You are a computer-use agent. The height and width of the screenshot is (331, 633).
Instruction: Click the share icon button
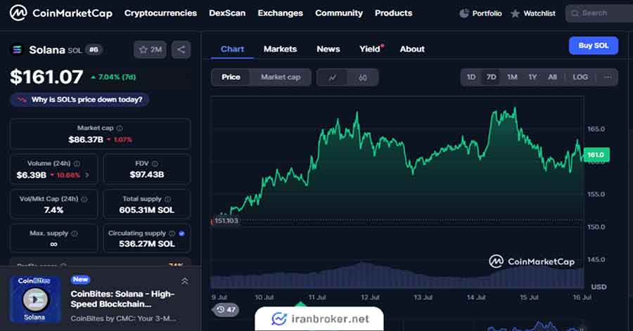[181, 50]
